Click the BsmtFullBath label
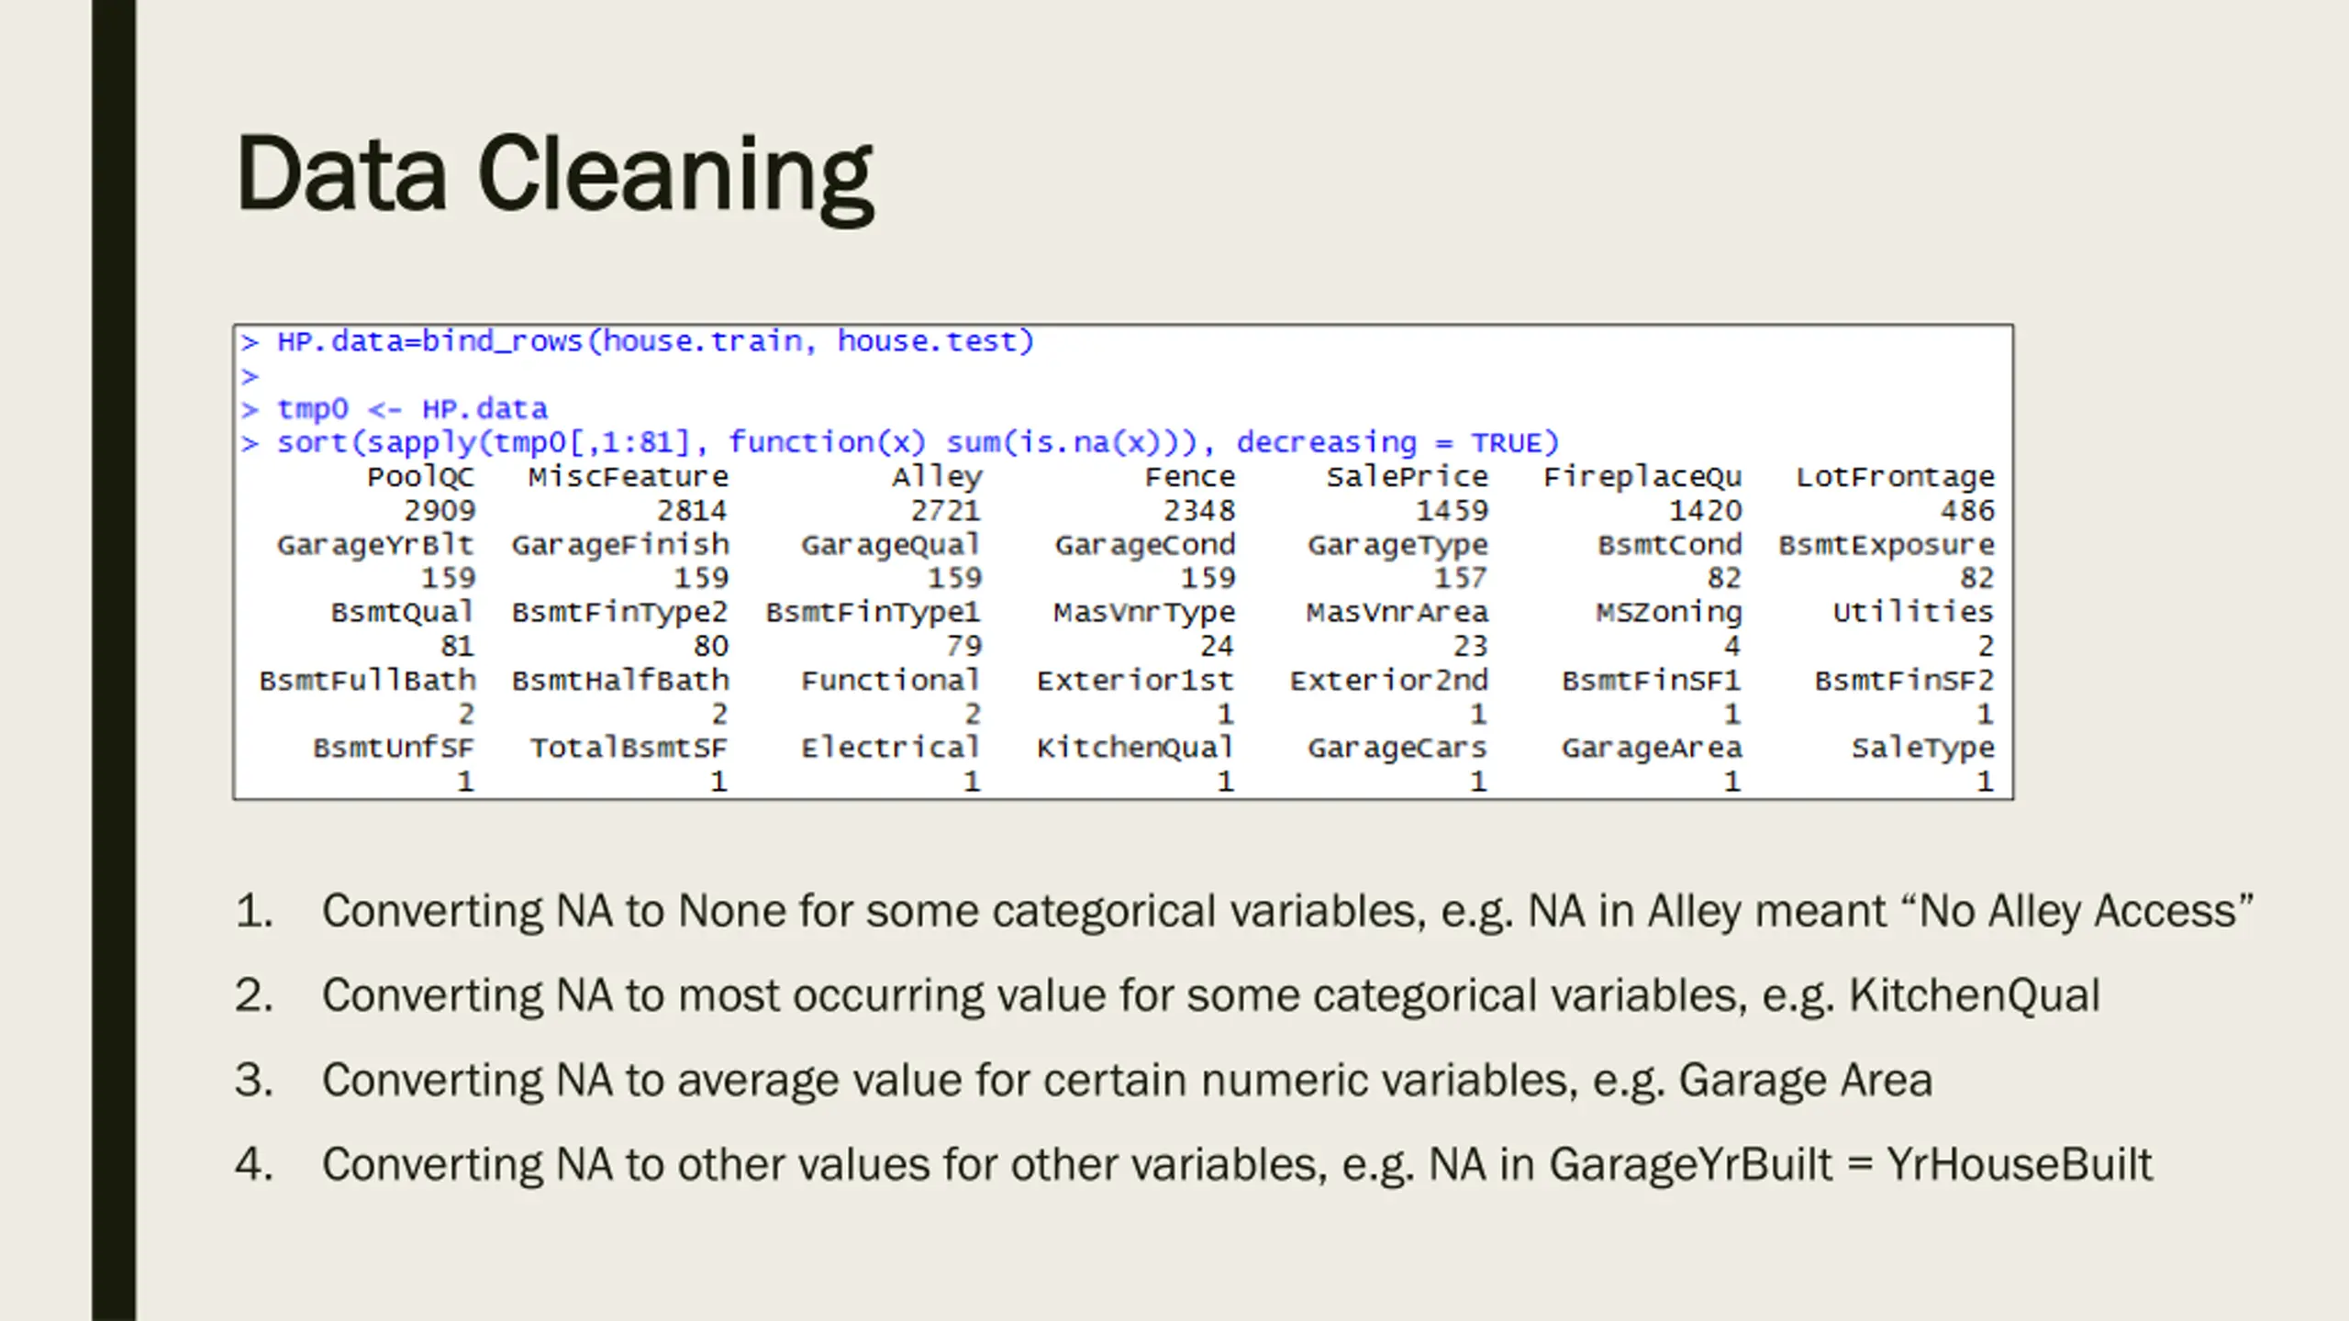The width and height of the screenshot is (2349, 1321). (368, 681)
